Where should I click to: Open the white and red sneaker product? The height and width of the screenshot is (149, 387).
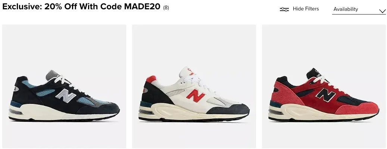(194, 86)
